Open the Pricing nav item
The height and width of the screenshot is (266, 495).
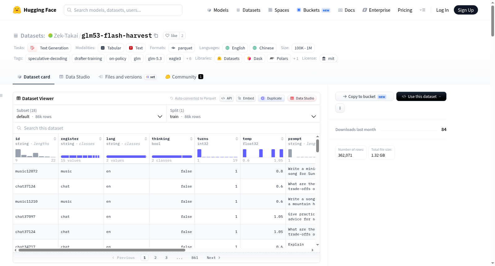405,10
